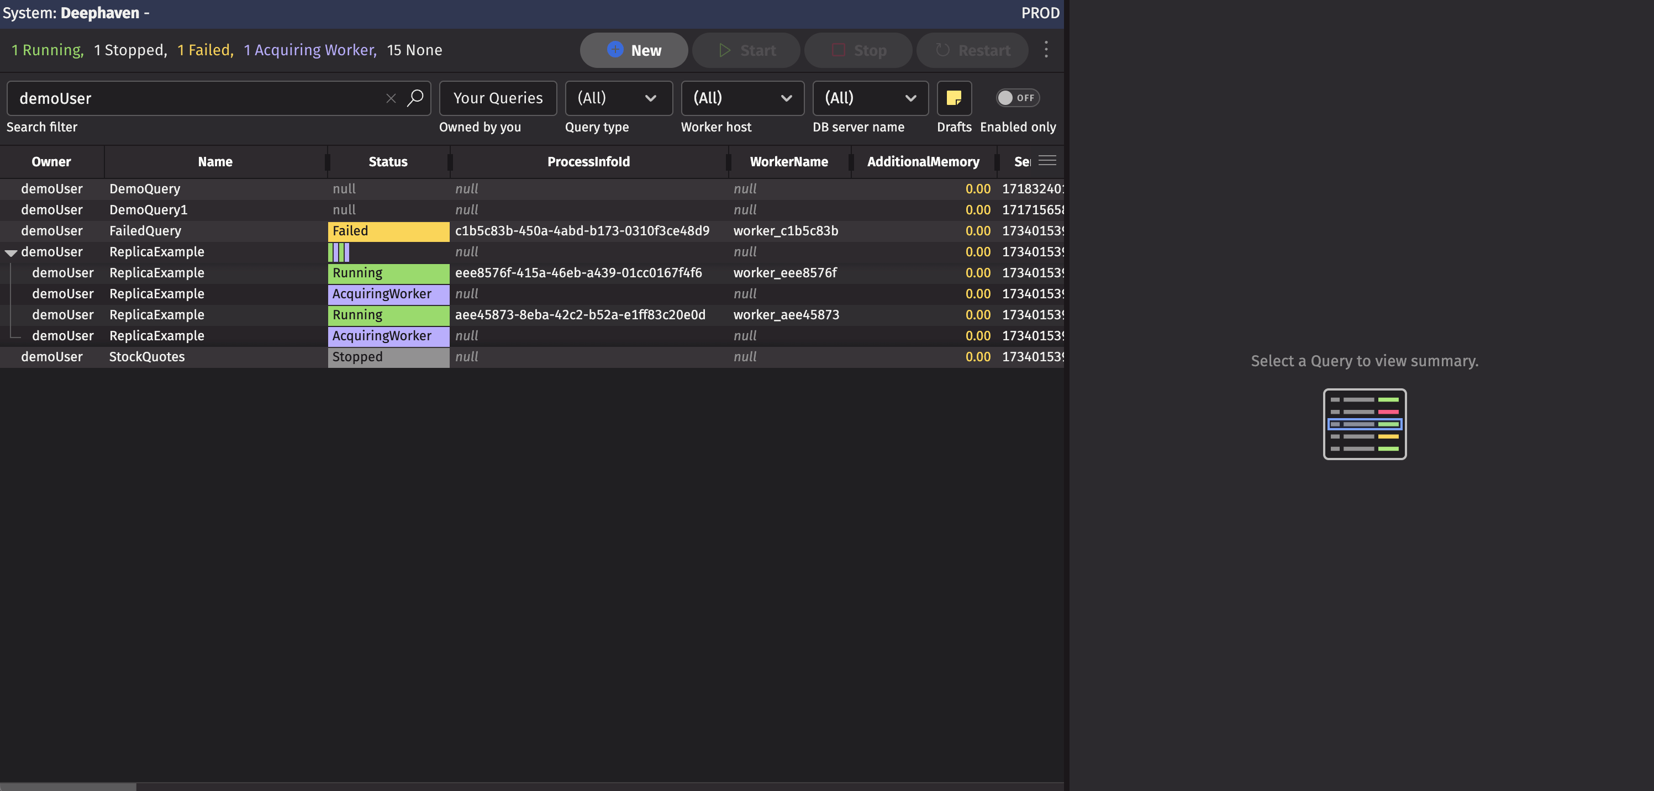Image resolution: width=1654 pixels, height=791 pixels.
Task: Click the blue plus New query button
Action: pyautogui.click(x=633, y=50)
